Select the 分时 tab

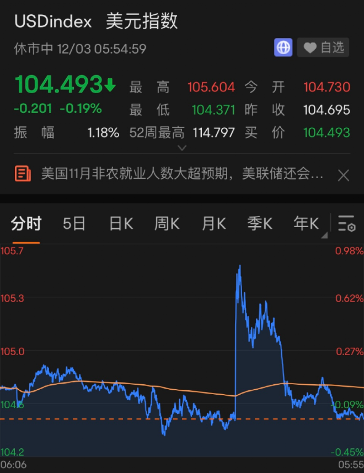(26, 224)
